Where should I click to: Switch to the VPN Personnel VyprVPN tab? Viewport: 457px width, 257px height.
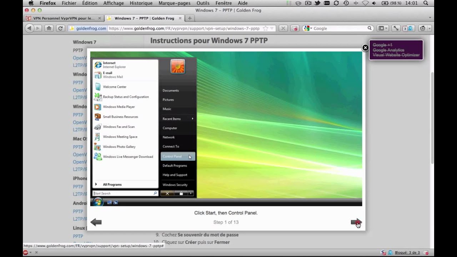click(64, 18)
